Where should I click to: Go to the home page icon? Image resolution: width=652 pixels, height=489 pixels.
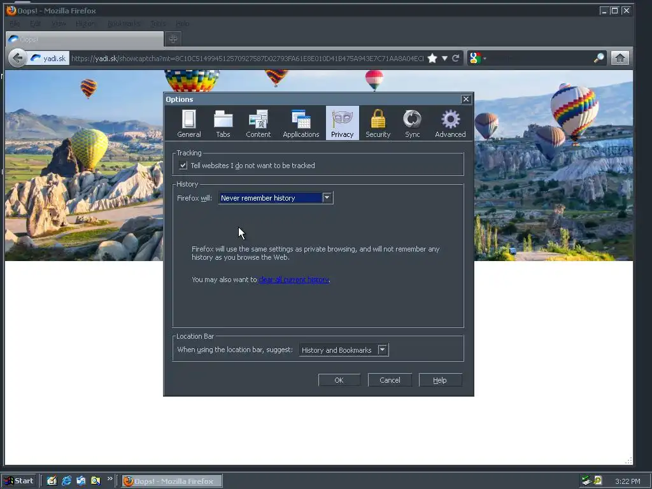620,58
